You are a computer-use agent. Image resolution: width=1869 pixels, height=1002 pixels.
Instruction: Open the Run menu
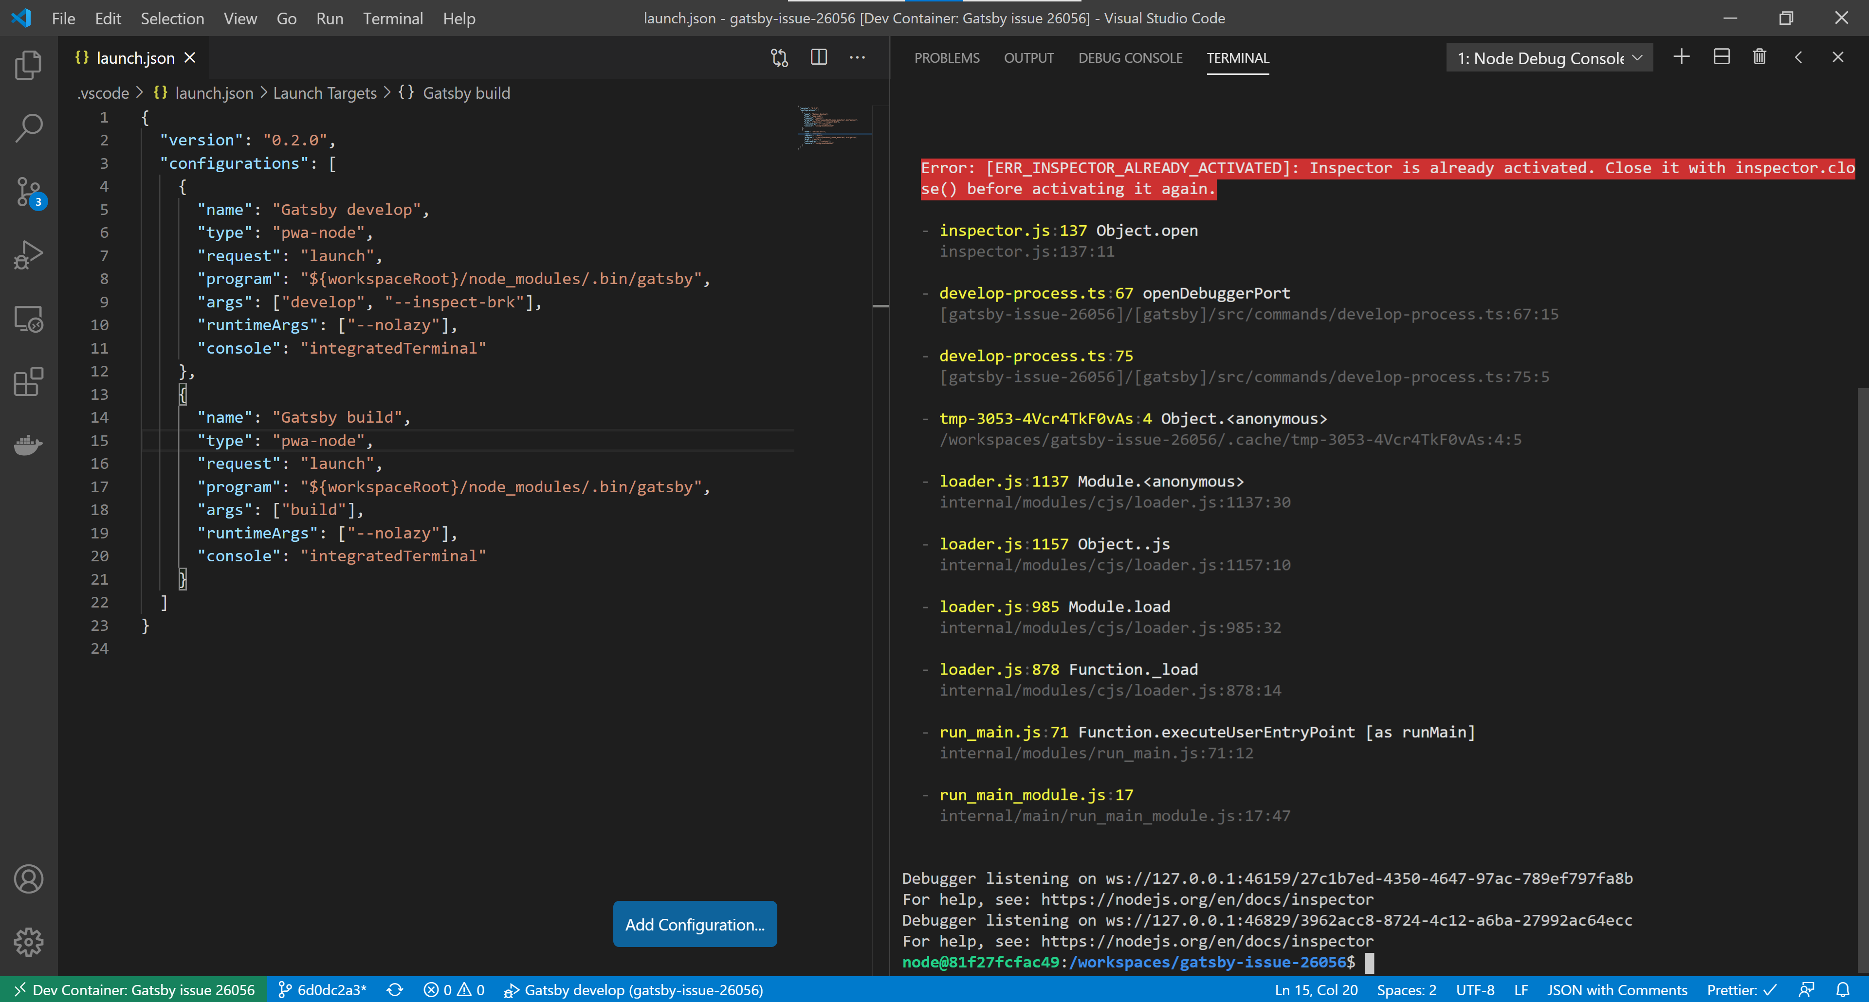click(x=330, y=18)
